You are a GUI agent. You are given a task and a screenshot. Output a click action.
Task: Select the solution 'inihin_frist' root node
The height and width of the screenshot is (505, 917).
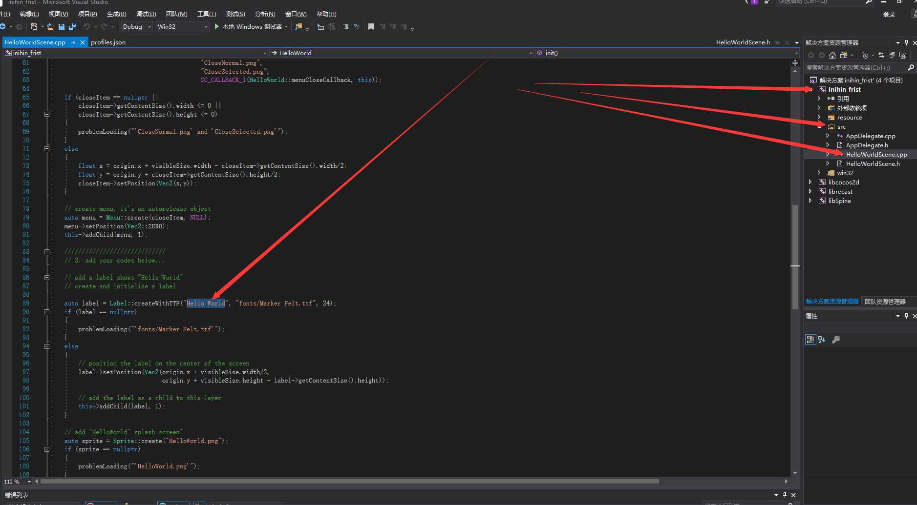coord(861,80)
